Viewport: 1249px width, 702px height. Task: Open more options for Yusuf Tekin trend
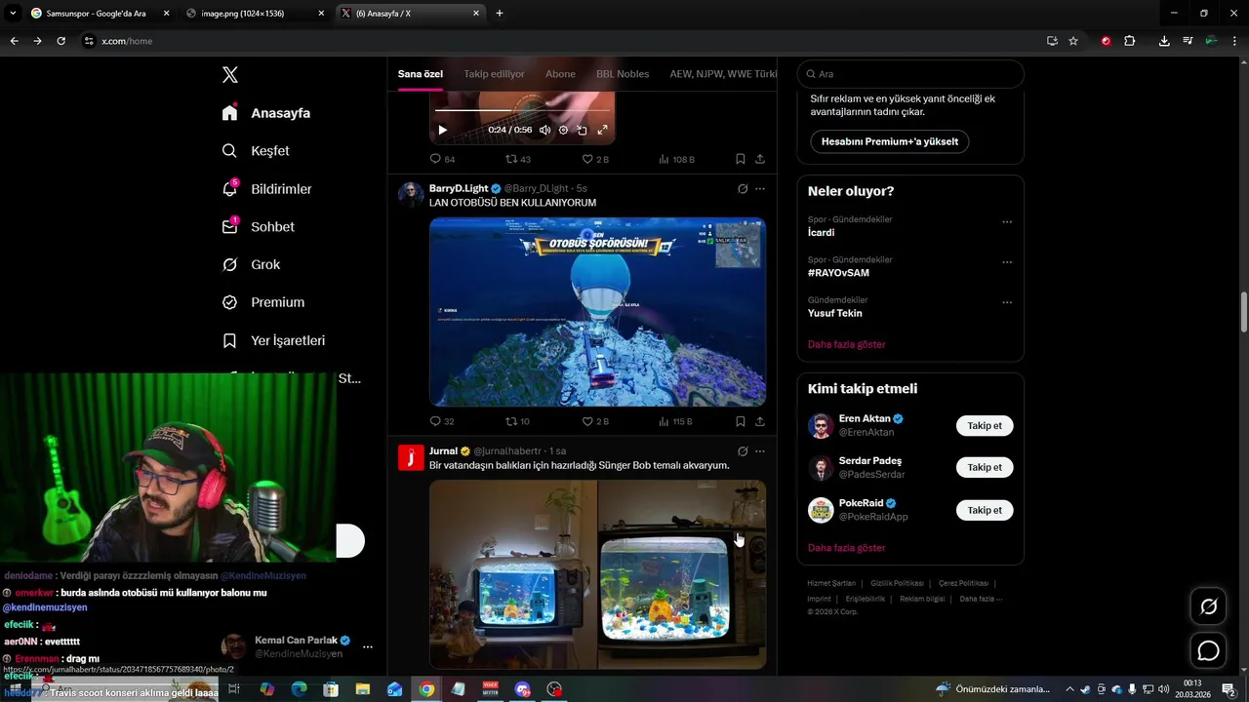[1007, 302]
